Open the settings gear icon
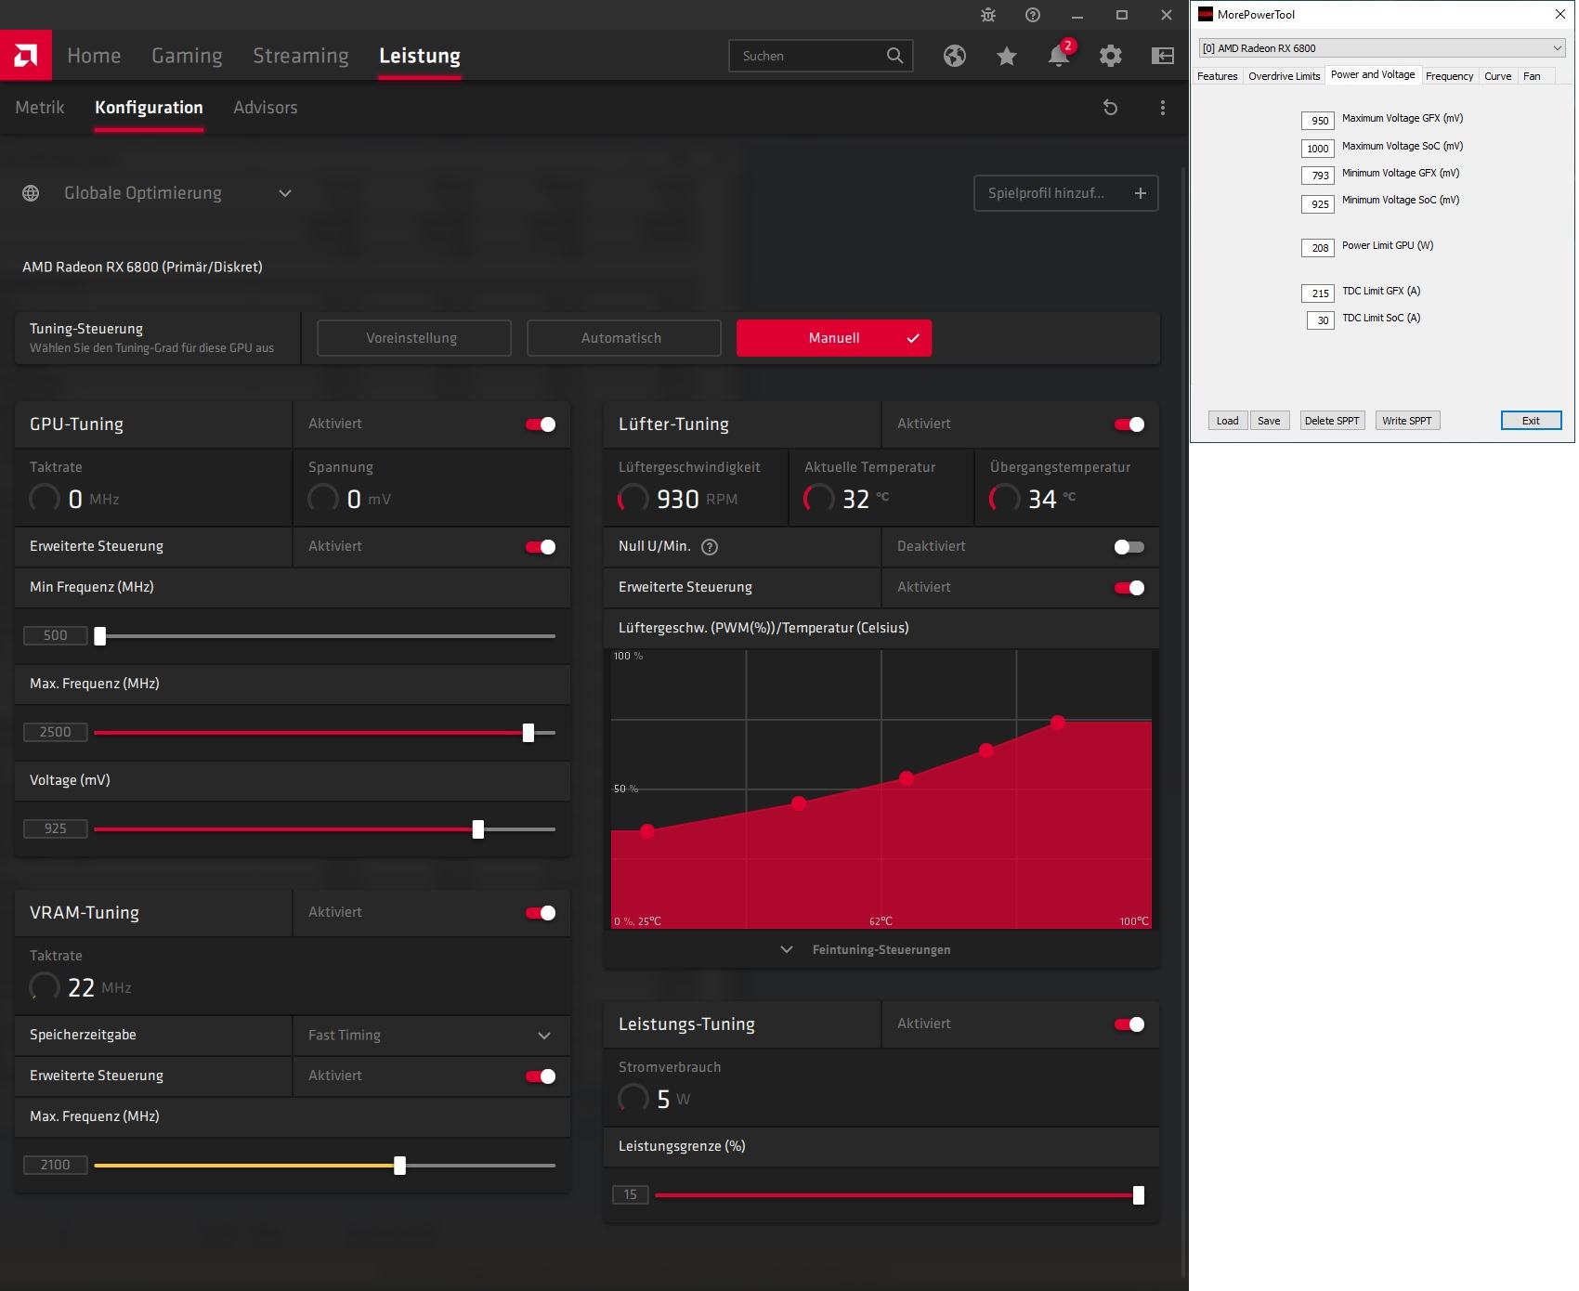 click(1111, 56)
